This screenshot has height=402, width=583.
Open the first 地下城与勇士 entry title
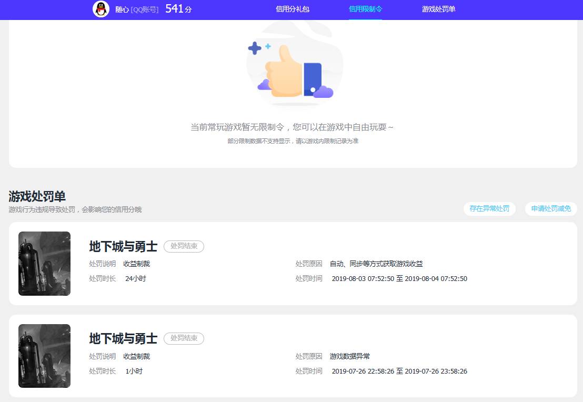(x=123, y=246)
